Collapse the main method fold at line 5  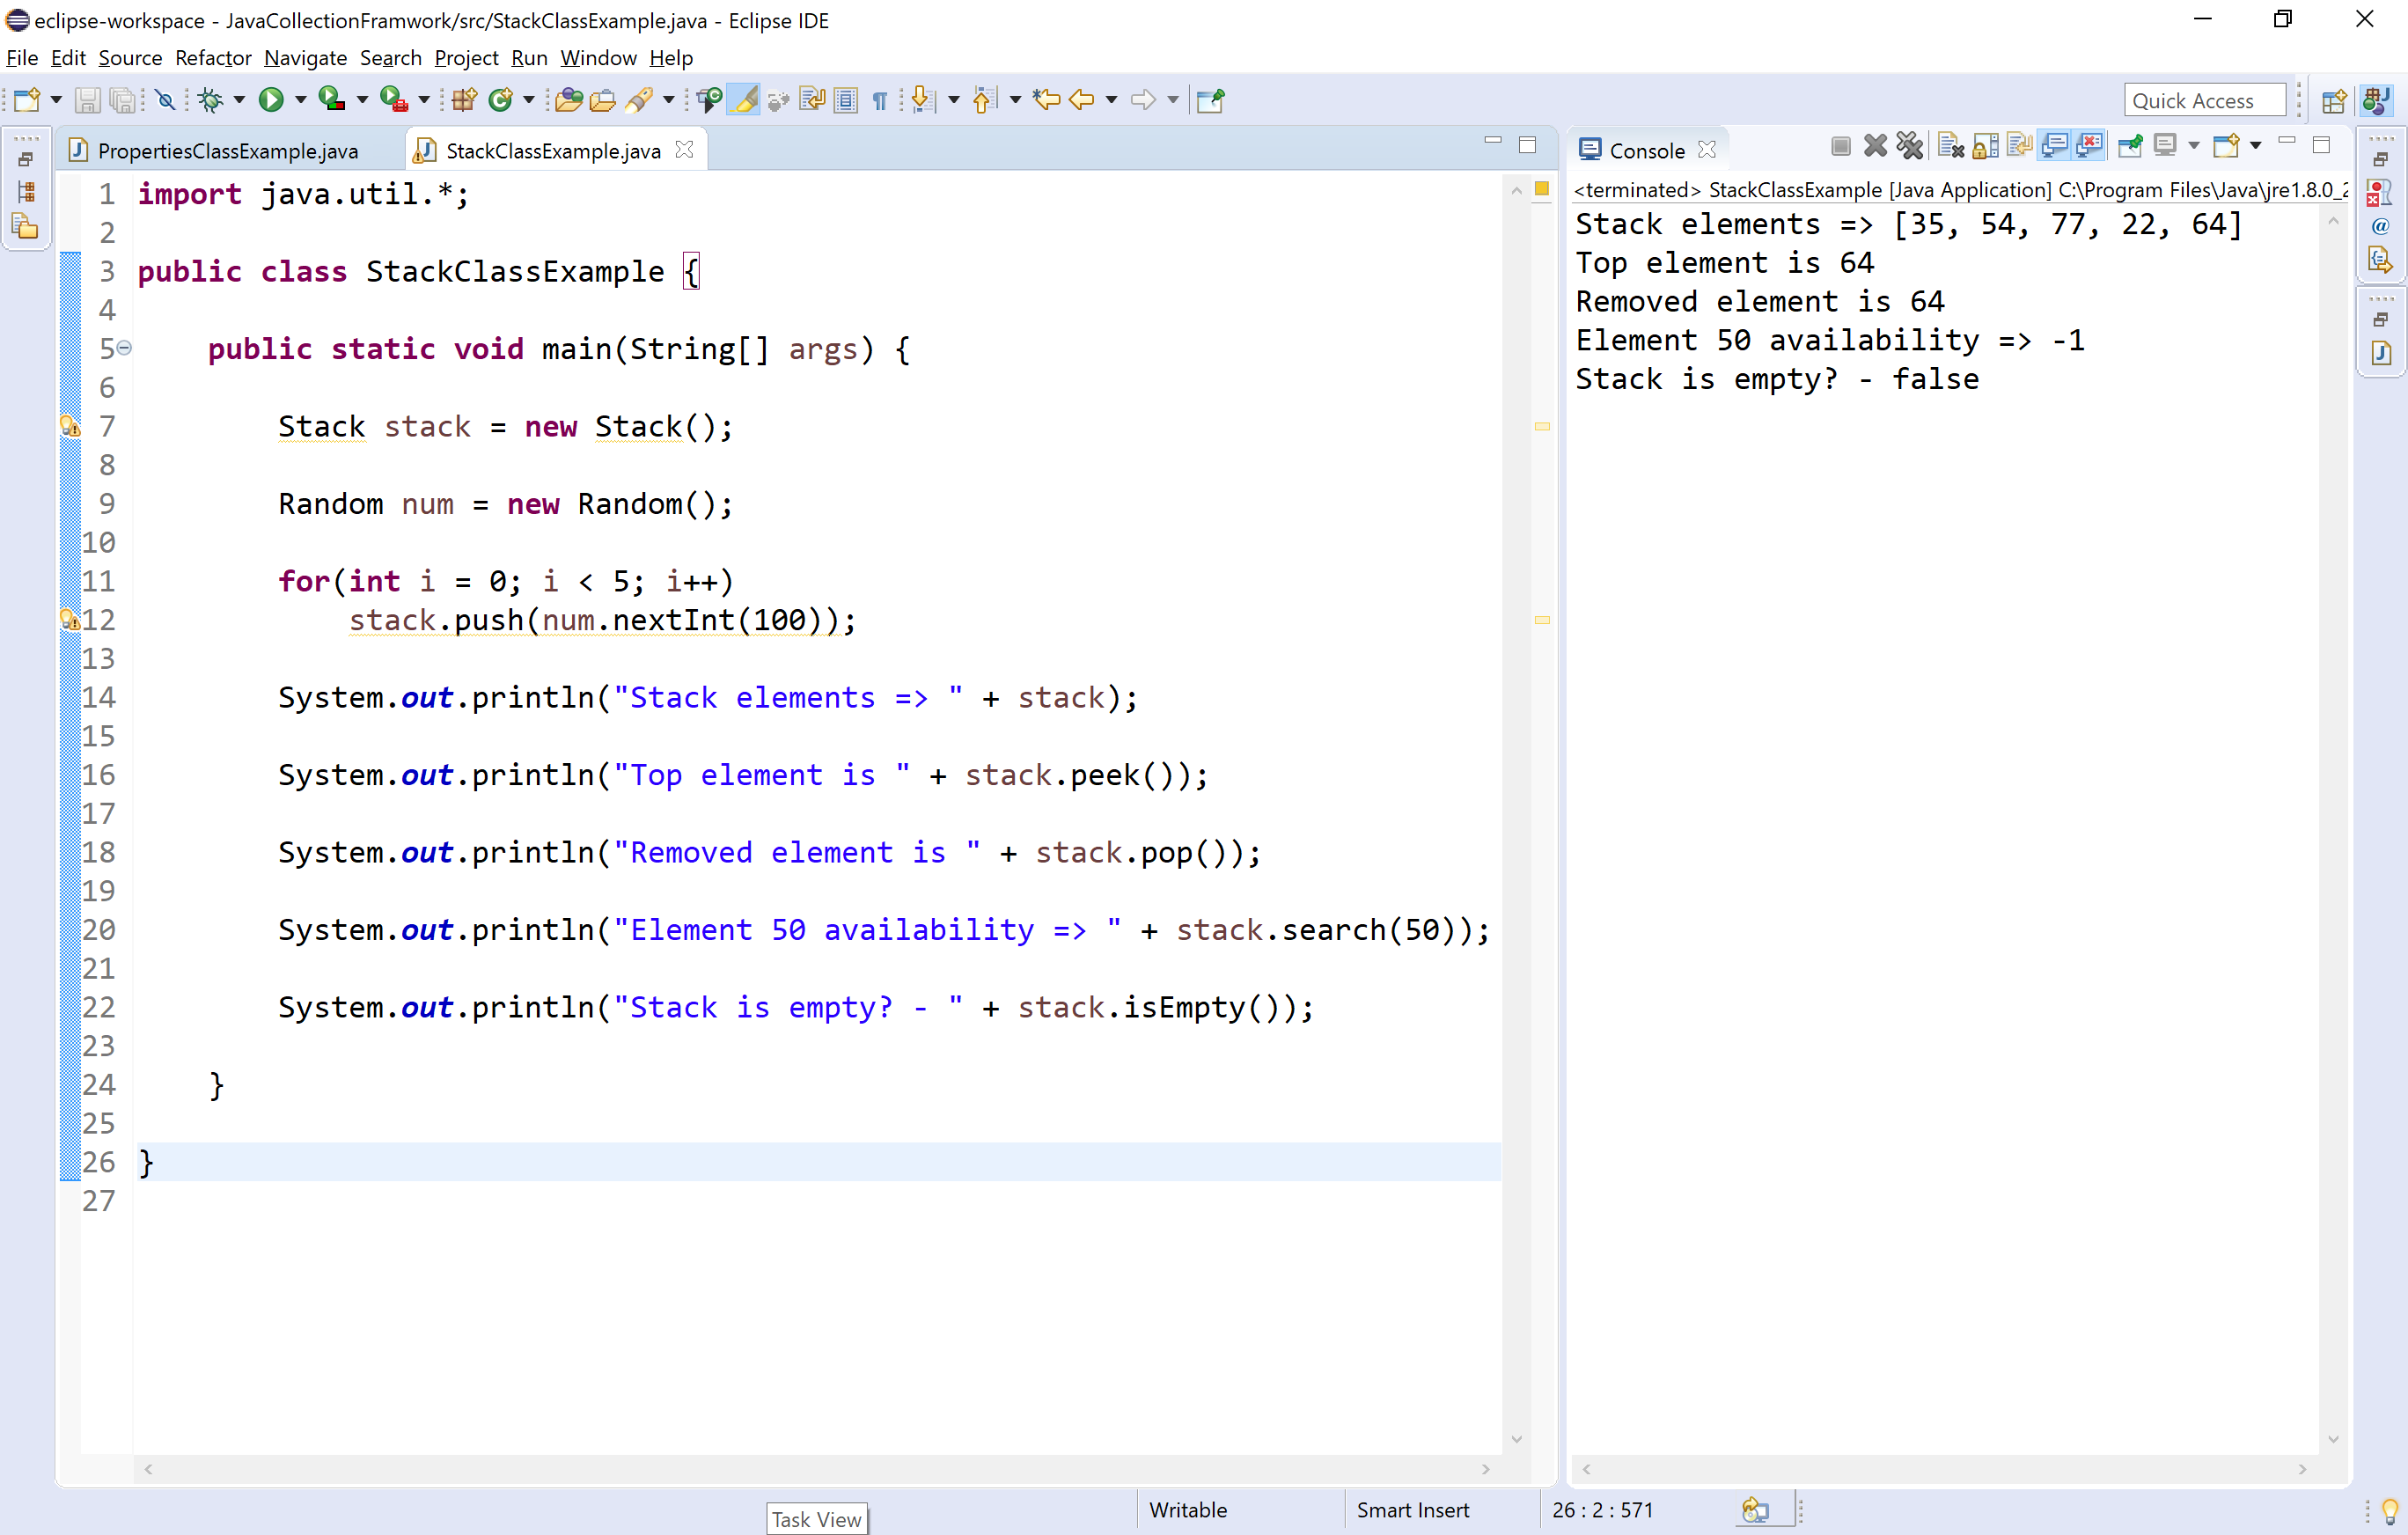click(124, 348)
